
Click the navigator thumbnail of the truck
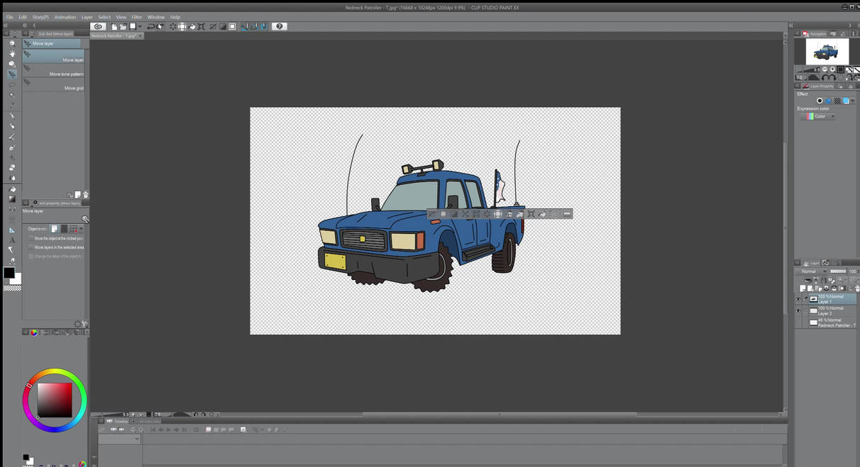point(827,51)
